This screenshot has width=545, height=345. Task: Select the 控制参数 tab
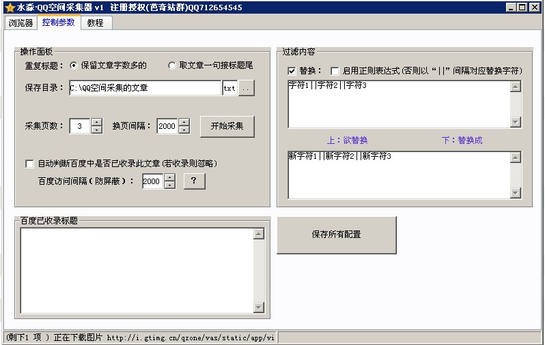pyautogui.click(x=59, y=22)
